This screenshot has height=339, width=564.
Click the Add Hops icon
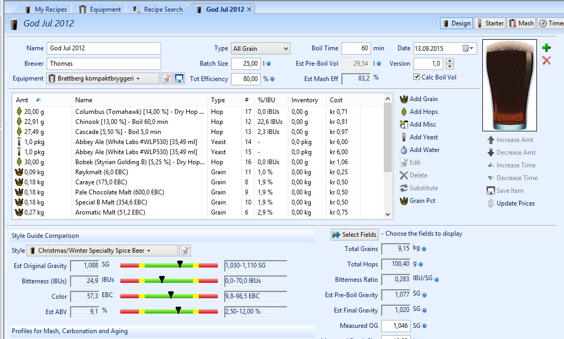tap(404, 112)
